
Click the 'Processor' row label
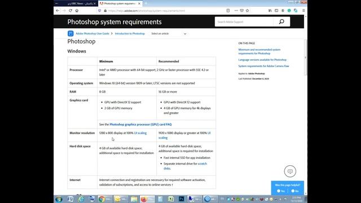76,70
